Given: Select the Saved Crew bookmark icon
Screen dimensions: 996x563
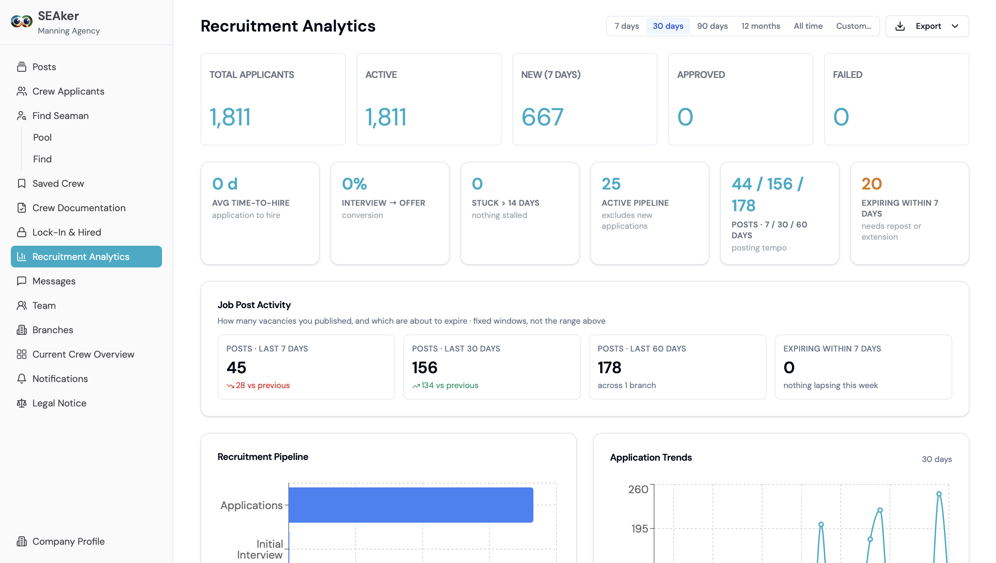Looking at the screenshot, I should pos(22,183).
